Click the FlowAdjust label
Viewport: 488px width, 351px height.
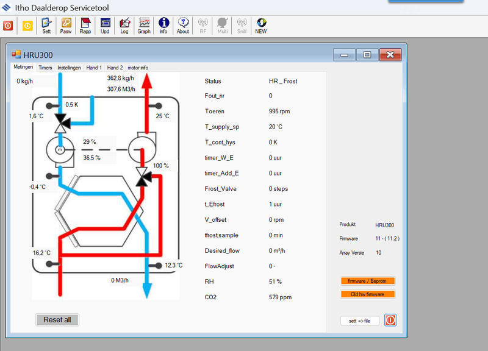pyautogui.click(x=219, y=266)
